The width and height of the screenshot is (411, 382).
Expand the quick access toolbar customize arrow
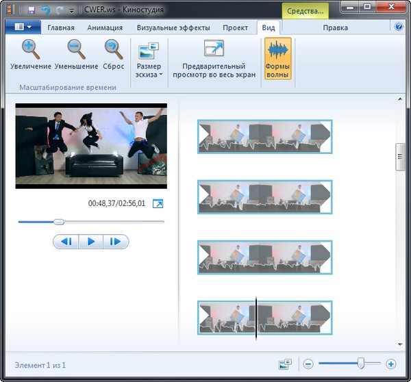(x=71, y=11)
